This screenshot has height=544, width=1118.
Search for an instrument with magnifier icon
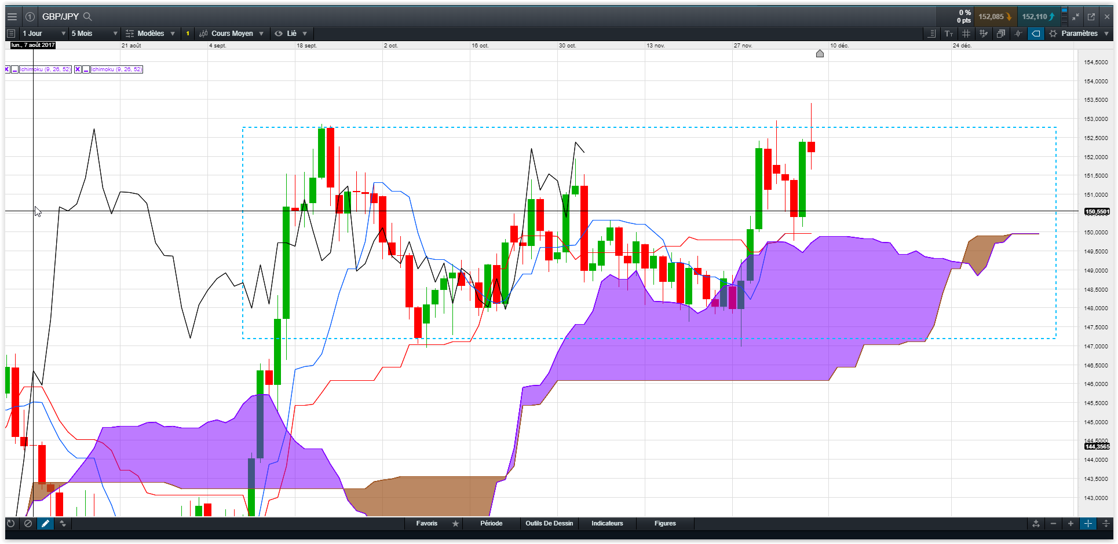click(x=87, y=16)
